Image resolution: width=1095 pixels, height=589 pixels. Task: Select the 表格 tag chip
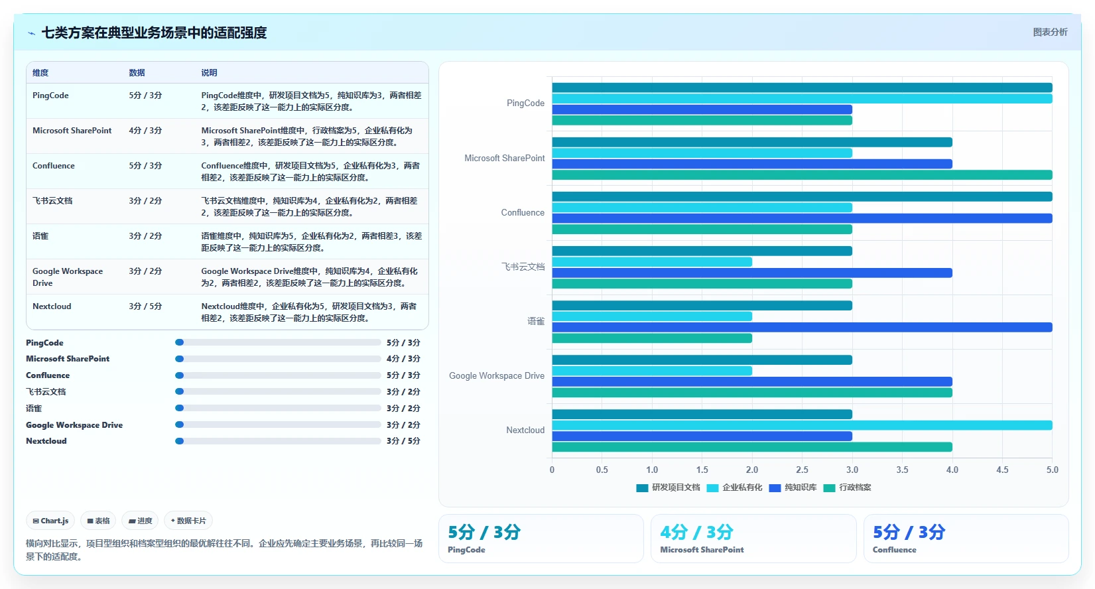pyautogui.click(x=98, y=521)
